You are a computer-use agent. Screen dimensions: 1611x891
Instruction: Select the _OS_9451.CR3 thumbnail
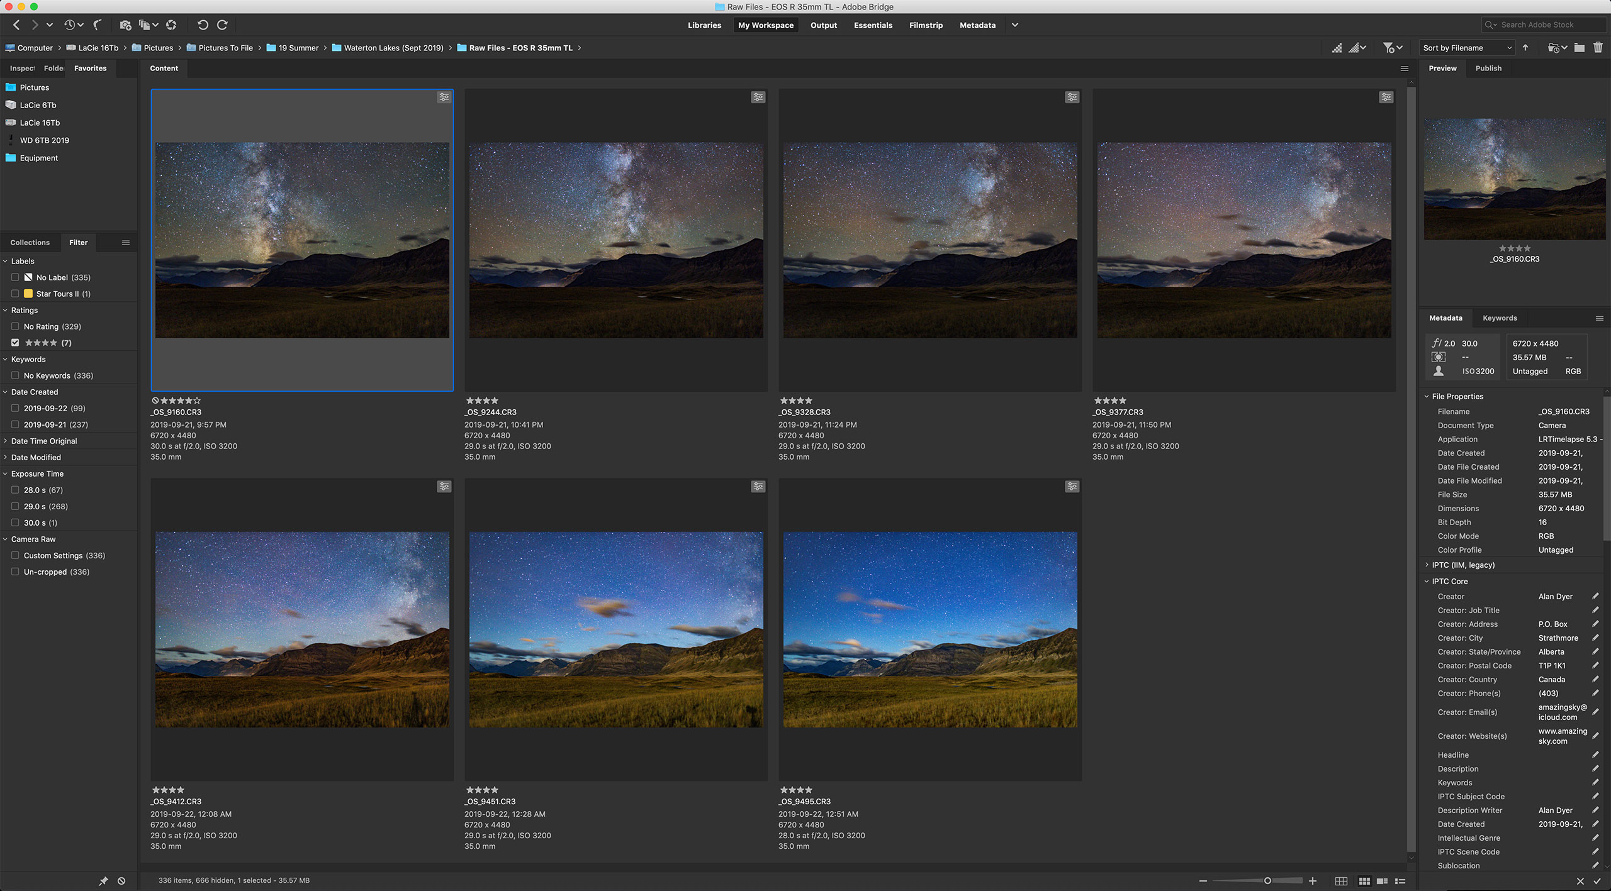click(616, 629)
